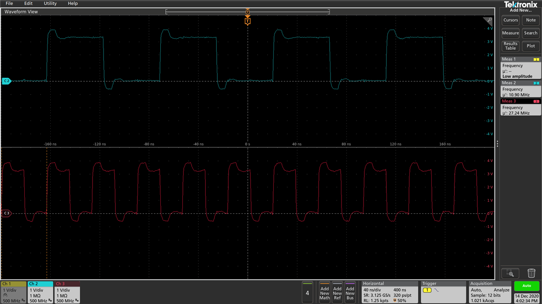This screenshot has width=542, height=304.
Task: Add a new Note
Action: (x=531, y=20)
